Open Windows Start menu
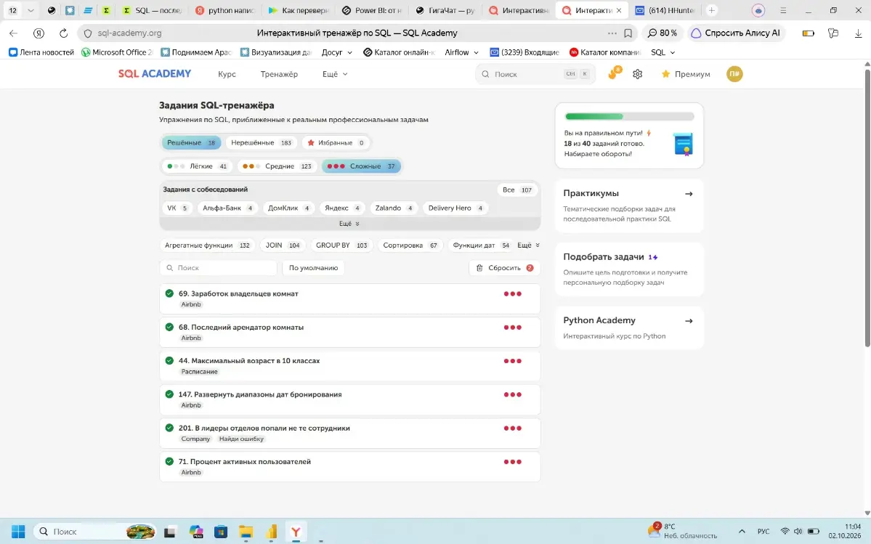This screenshot has width=871, height=544. [x=17, y=531]
